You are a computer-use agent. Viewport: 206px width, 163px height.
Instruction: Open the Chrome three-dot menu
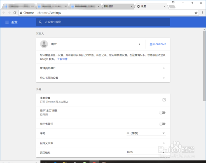[202, 13]
